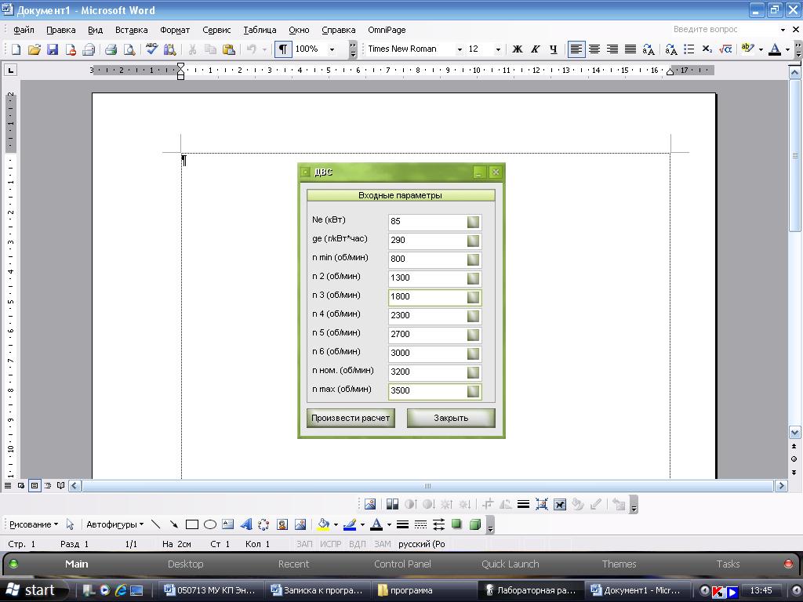Click Произвести расчет button
Viewport: 803px width, 602px height.
(x=351, y=418)
